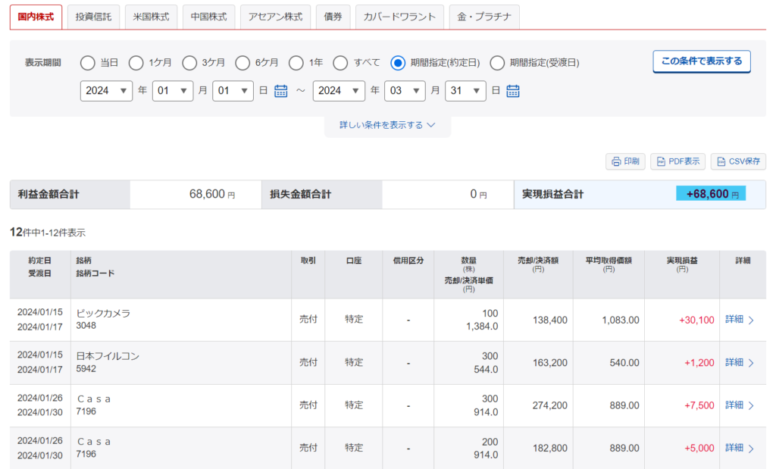
Task: Click the +68,600 実現損益合計 value
Action: [711, 194]
